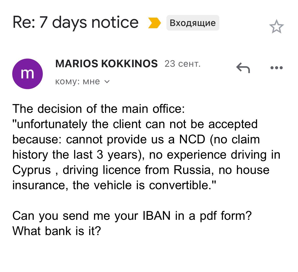The width and height of the screenshot is (298, 272).
Task: Click the word 'IBAN' in message
Action: pyautogui.click(x=156, y=216)
